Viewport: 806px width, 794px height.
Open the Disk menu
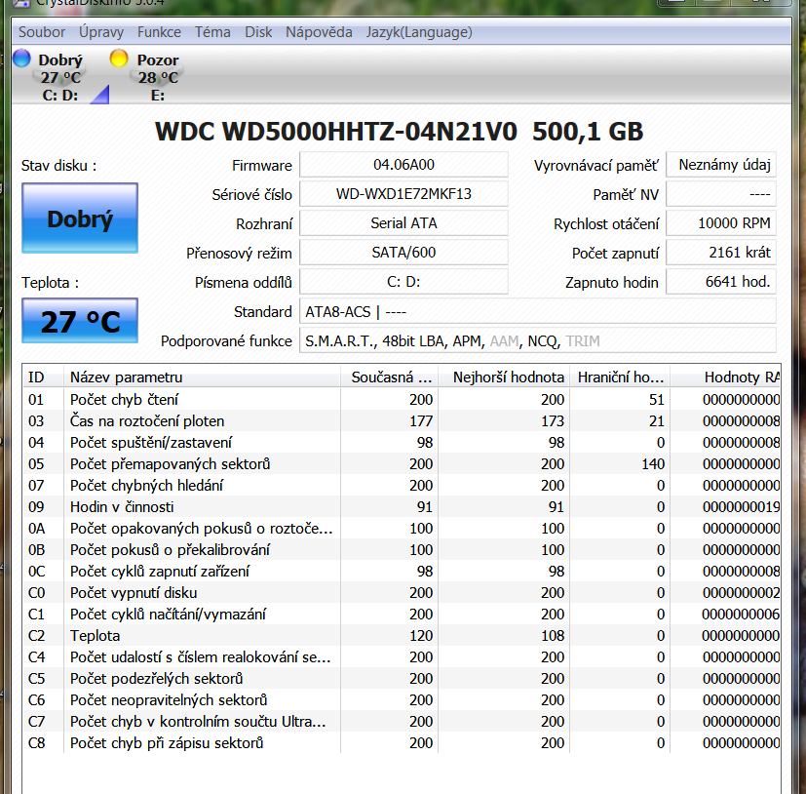pos(258,32)
